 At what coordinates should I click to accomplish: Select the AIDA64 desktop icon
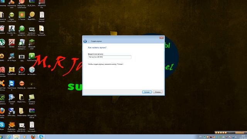12,43
